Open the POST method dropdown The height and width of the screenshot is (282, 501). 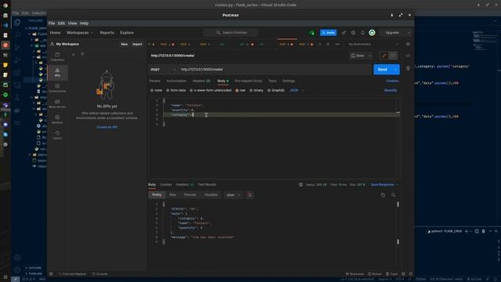[x=163, y=70]
